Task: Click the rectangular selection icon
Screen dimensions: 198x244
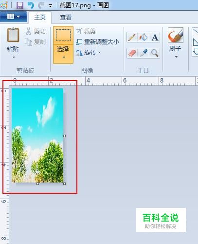Action: click(x=63, y=35)
